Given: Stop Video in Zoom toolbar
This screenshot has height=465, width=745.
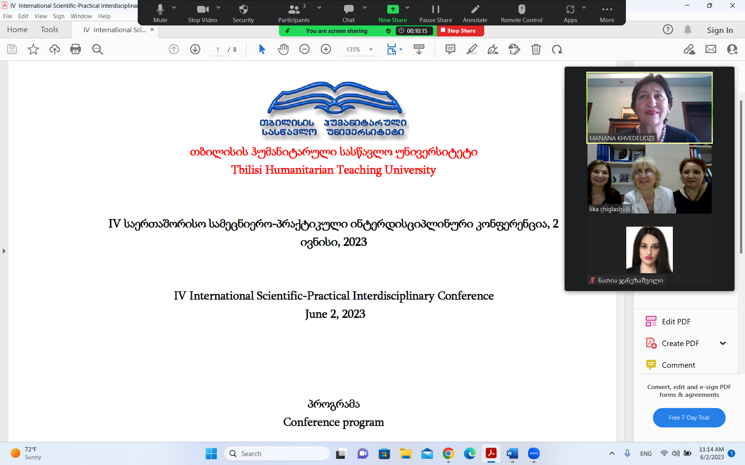Looking at the screenshot, I should click(202, 14).
